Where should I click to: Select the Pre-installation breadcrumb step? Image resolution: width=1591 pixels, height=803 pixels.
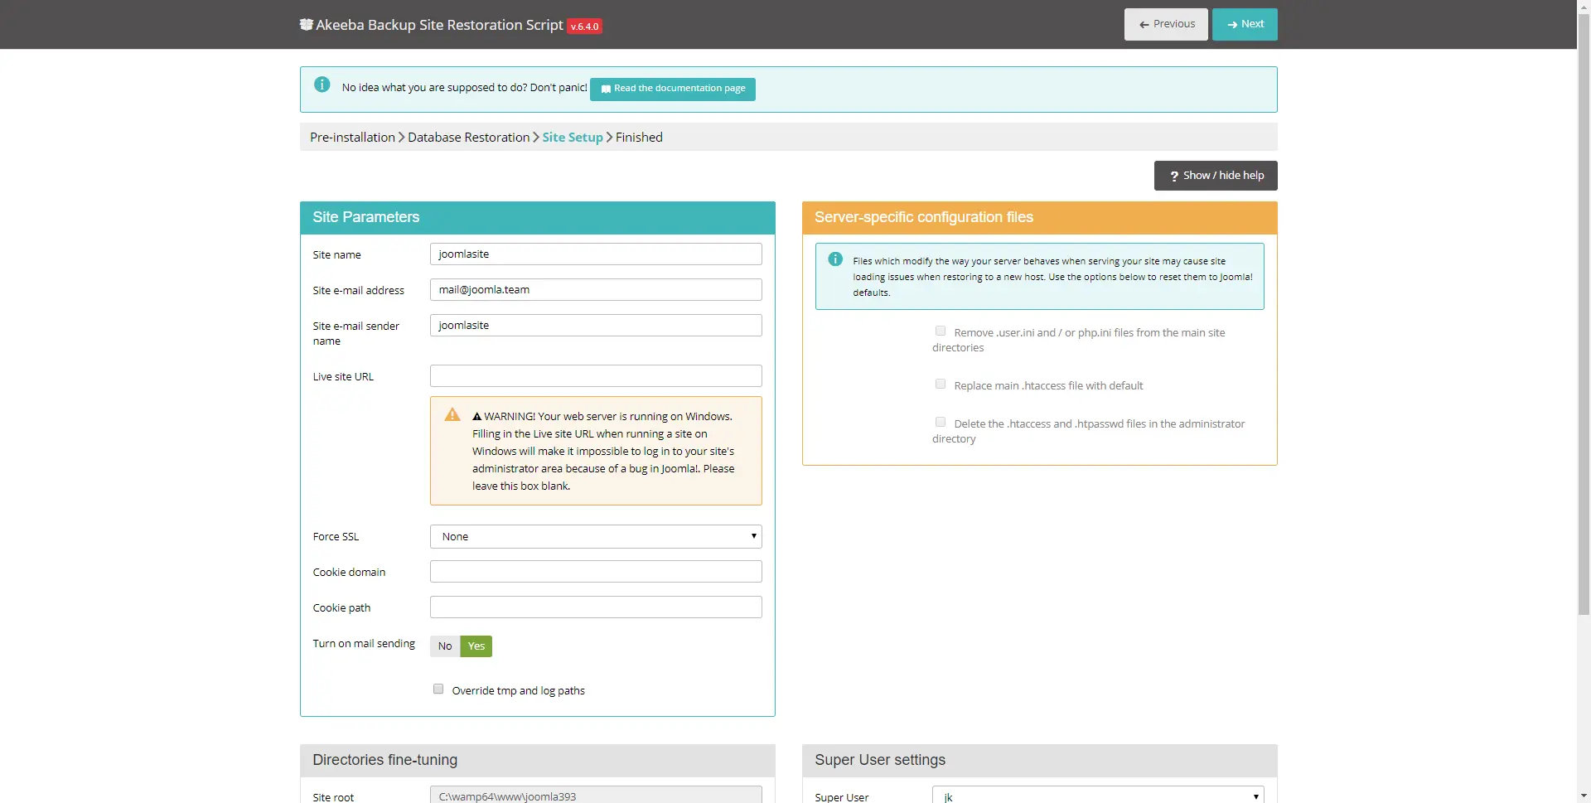pos(352,138)
